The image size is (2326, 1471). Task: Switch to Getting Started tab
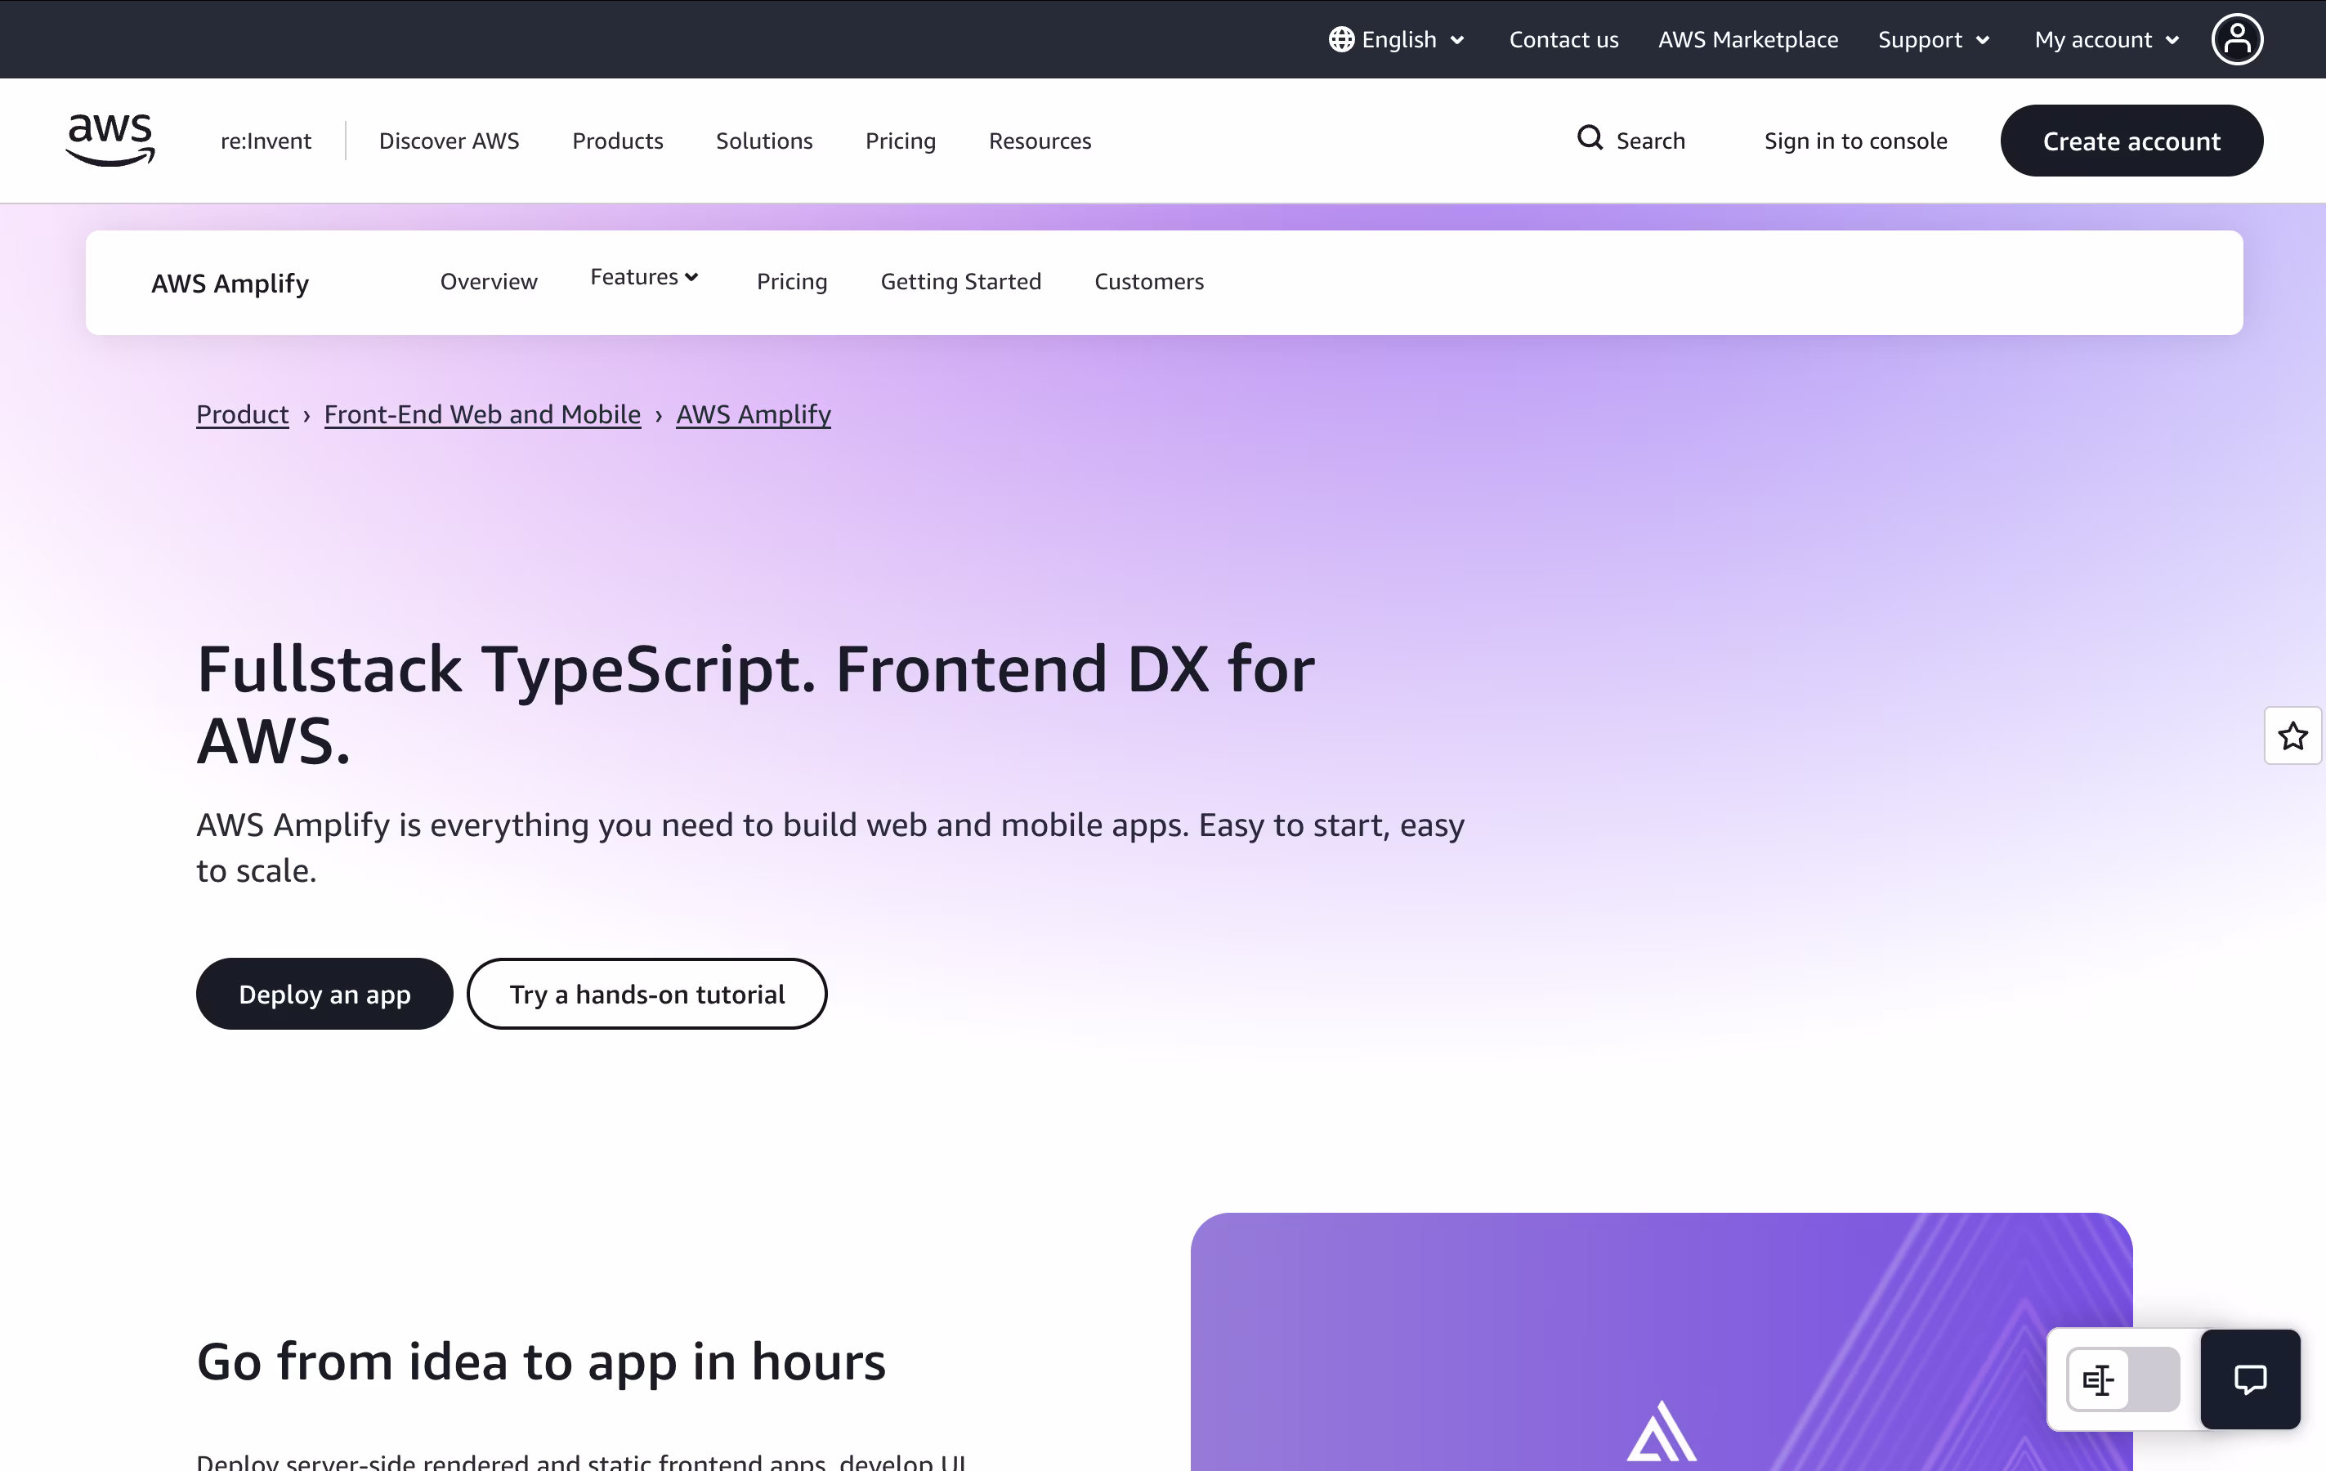pos(960,281)
